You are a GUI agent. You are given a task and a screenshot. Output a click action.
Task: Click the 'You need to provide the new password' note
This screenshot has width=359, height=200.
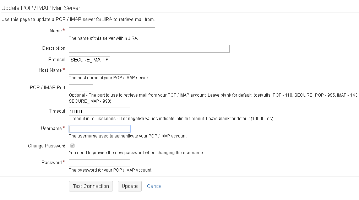(x=136, y=153)
